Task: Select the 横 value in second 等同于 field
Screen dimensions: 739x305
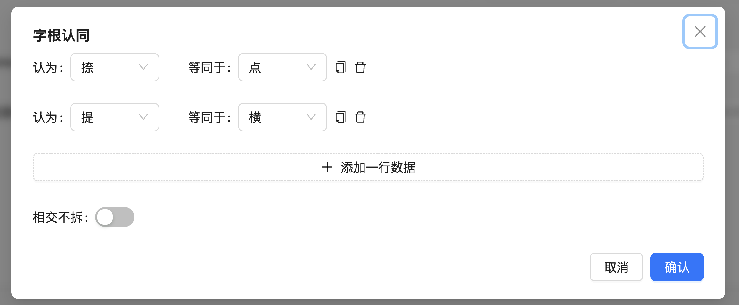Action: pyautogui.click(x=255, y=117)
